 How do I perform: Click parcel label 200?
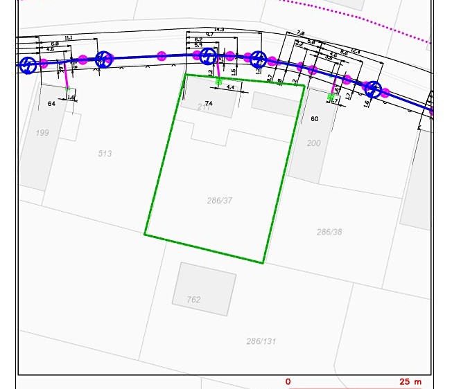[314, 143]
